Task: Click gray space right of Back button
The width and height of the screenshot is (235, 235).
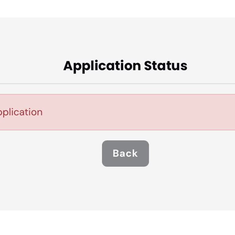Action: coord(192,154)
